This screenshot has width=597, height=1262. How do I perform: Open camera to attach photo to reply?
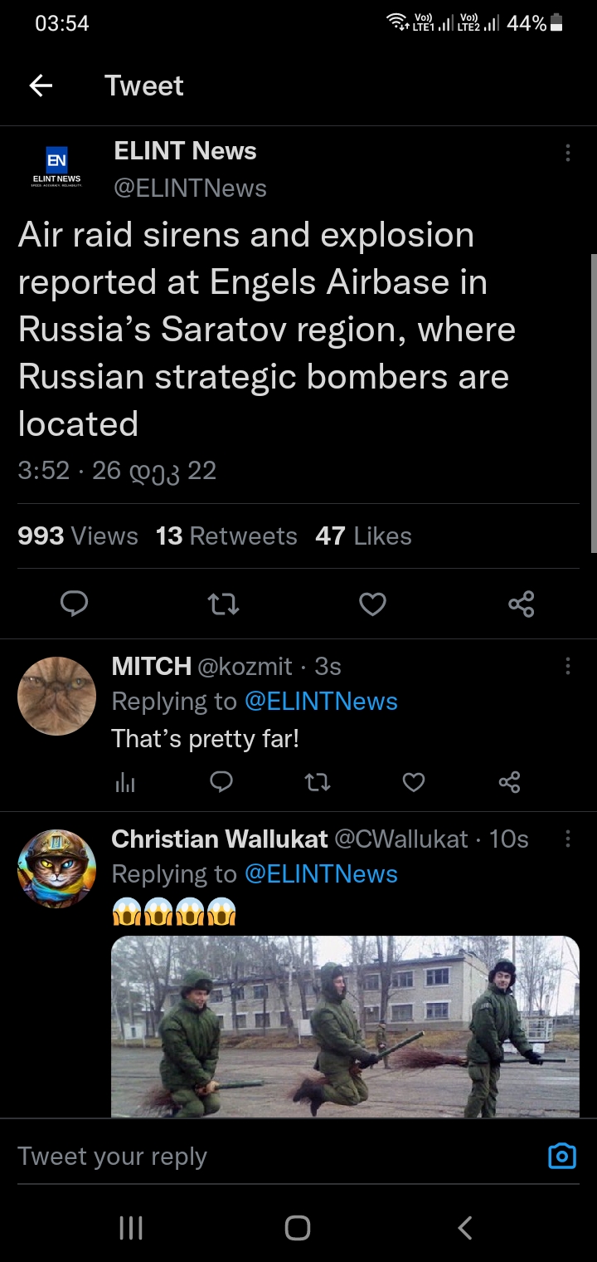562,1156
